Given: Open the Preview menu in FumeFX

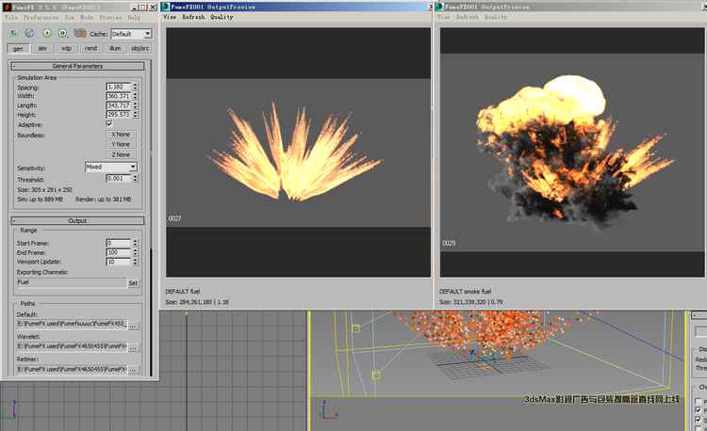Looking at the screenshot, I should 110,18.
